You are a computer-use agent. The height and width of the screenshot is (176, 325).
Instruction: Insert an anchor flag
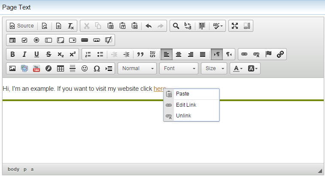coord(268,54)
